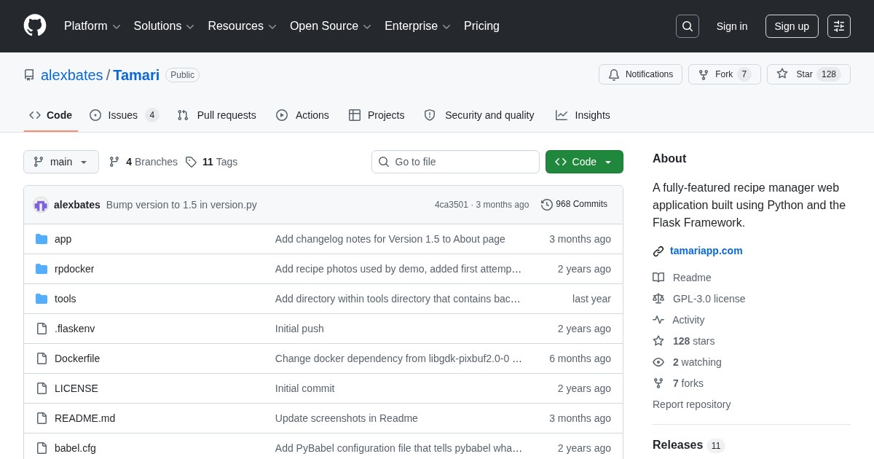
Task: Click the Activity pulse icon
Action: (x=658, y=320)
